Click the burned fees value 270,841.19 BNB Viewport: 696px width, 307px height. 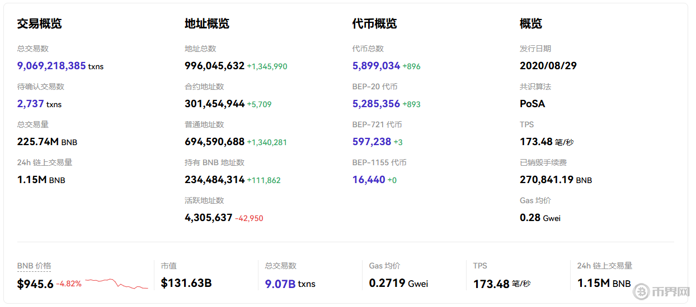tap(556, 180)
